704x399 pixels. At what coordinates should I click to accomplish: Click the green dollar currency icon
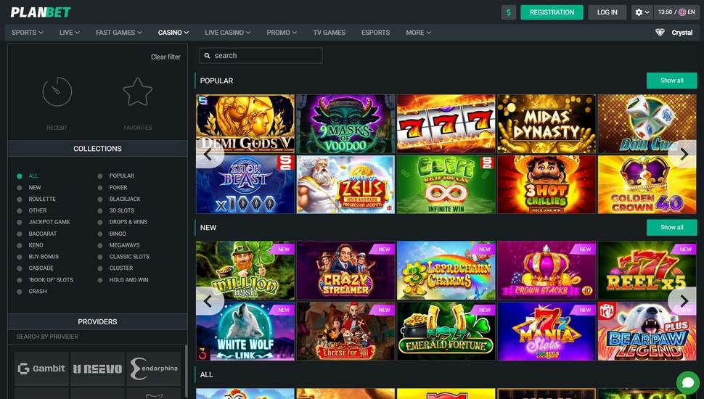point(508,12)
